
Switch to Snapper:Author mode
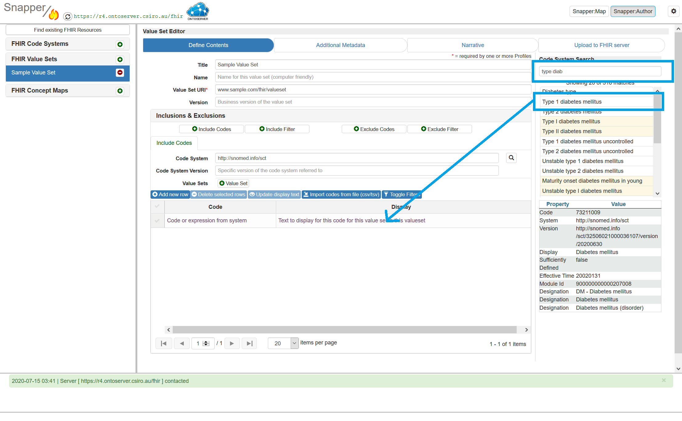pos(633,11)
